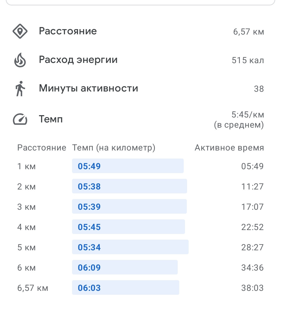Select the Расстояние row label
281x321 pixels.
pyautogui.click(x=68, y=31)
